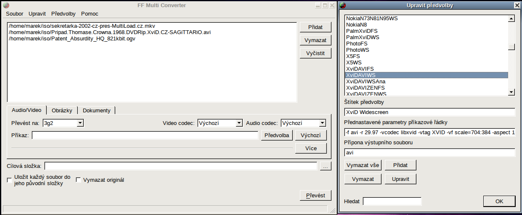Viewport: 522px width, 215px height.
Task: Toggle the Vymazat originál checkbox
Action: 78,180
